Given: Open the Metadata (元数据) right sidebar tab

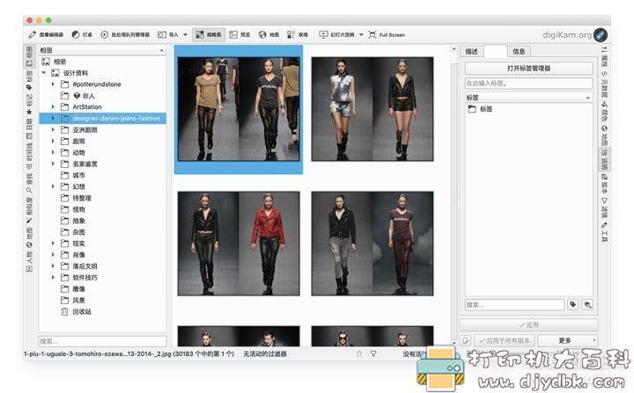Looking at the screenshot, I should tap(604, 84).
